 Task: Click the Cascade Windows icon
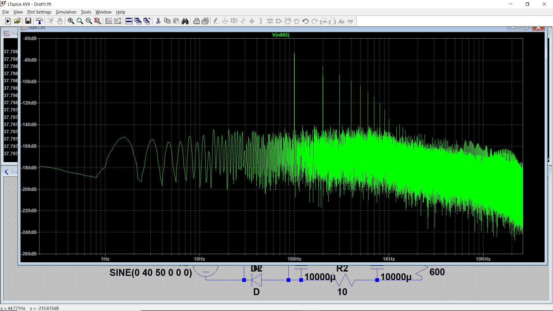pyautogui.click(x=138, y=21)
